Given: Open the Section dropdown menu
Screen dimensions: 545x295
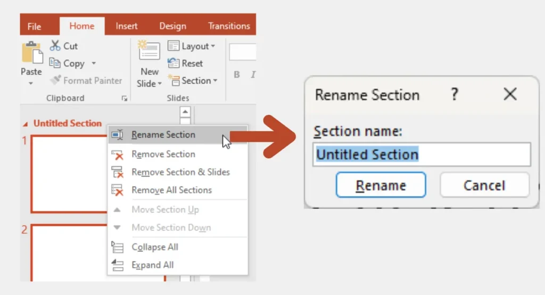Looking at the screenshot, I should (193, 81).
